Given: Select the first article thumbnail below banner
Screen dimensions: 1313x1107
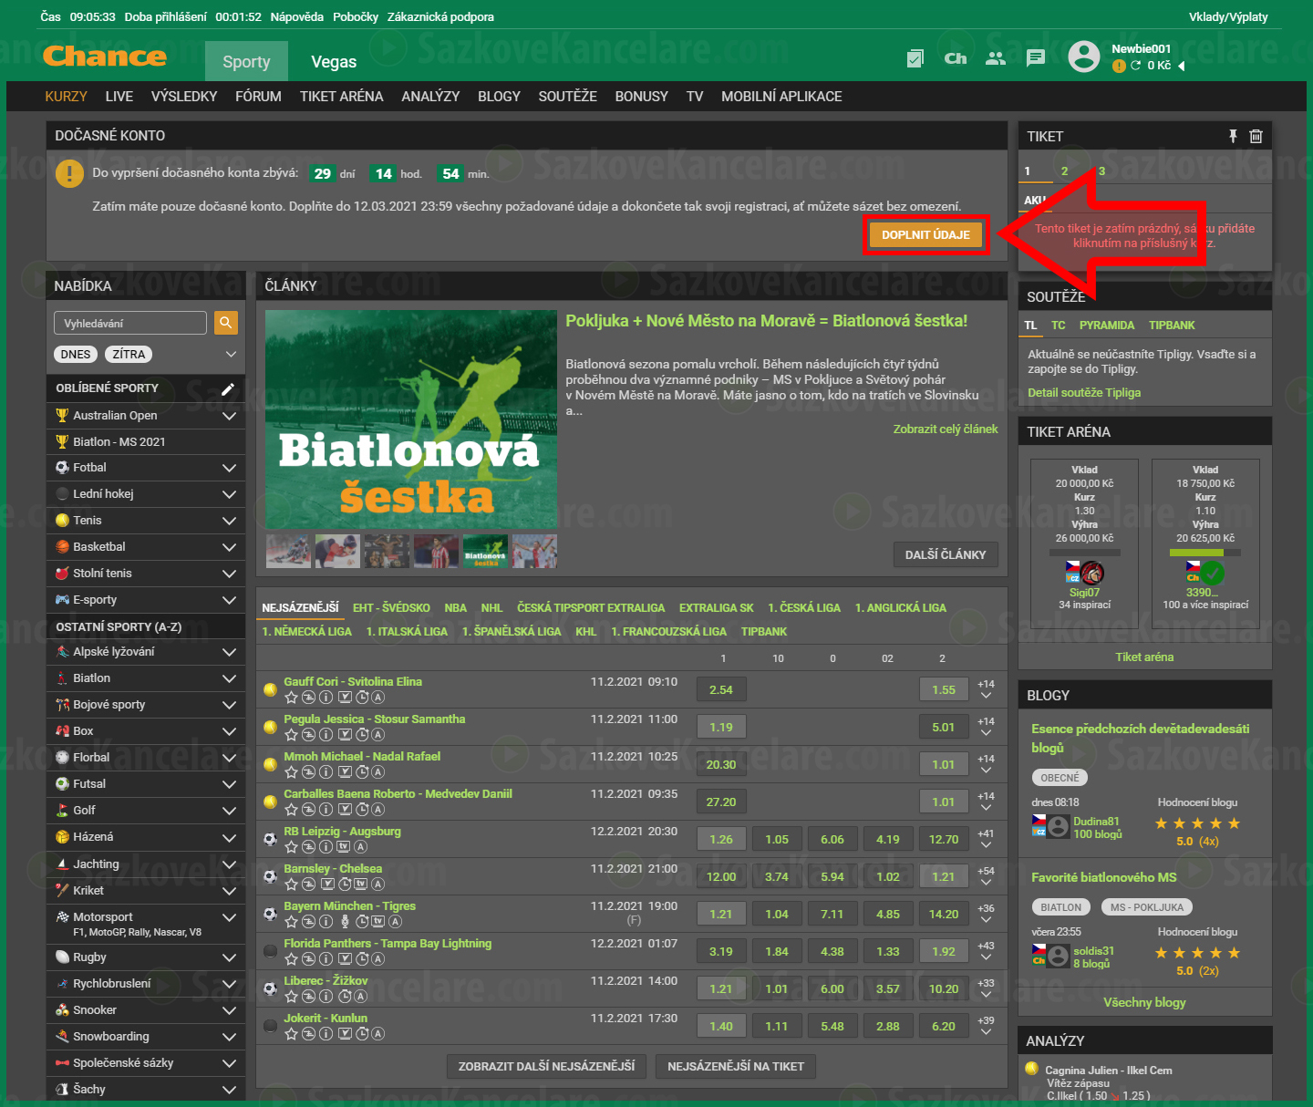Looking at the screenshot, I should coord(288,552).
